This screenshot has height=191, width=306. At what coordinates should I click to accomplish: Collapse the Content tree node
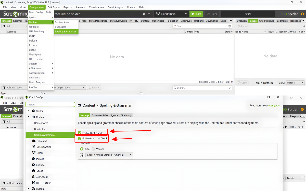click(28, 117)
